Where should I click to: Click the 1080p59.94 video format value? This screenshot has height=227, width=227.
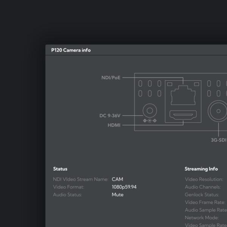point(124,187)
